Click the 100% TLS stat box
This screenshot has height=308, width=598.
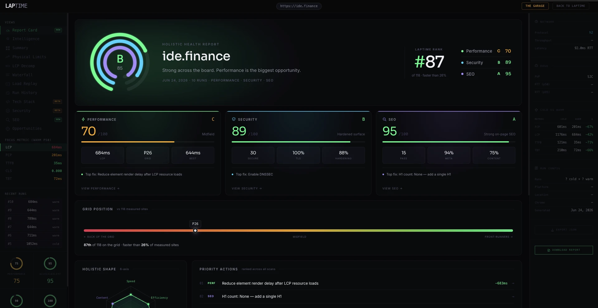coord(298,155)
